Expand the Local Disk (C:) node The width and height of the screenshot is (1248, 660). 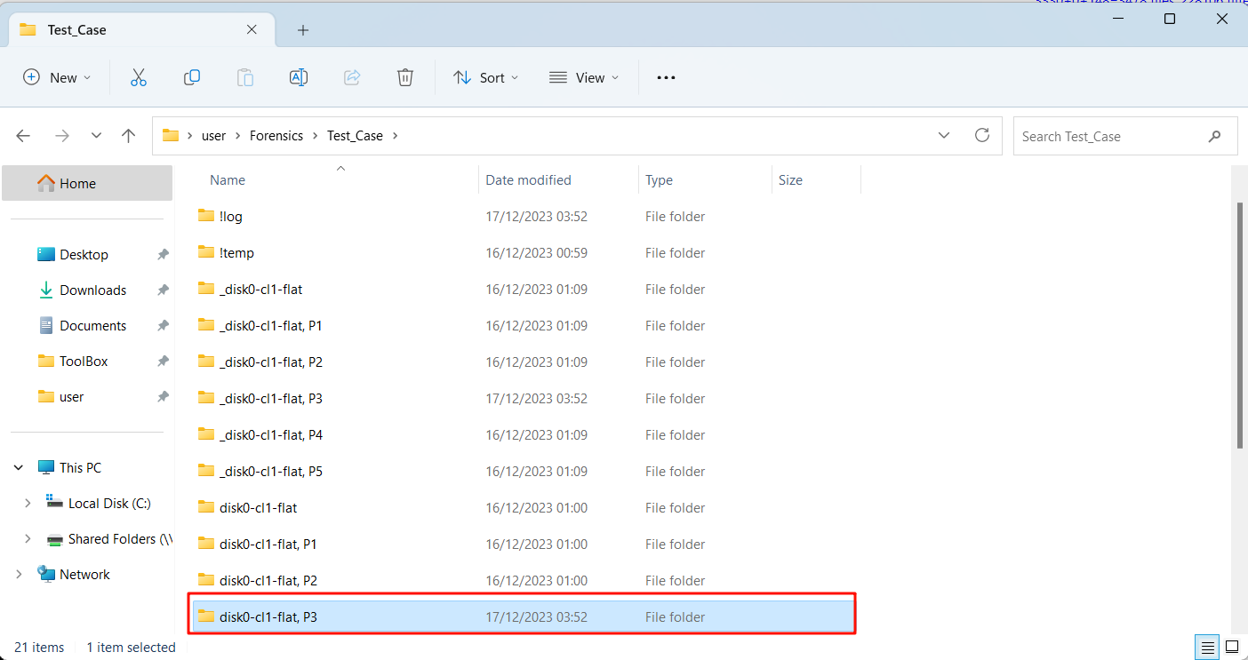pyautogui.click(x=28, y=504)
